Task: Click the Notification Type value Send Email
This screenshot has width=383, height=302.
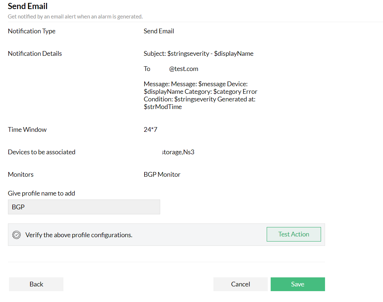Action: tap(159, 31)
